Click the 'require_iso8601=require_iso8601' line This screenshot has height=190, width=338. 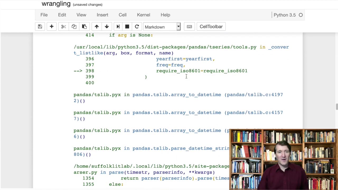[202, 71]
